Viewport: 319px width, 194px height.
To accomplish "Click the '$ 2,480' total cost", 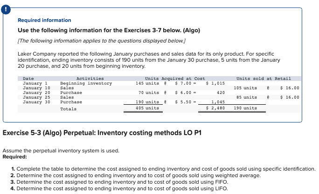I will [x=215, y=108].
